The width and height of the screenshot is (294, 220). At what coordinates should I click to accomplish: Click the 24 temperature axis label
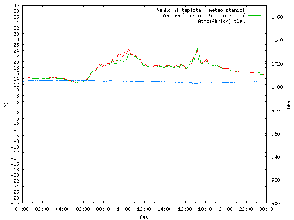[x=17, y=51]
